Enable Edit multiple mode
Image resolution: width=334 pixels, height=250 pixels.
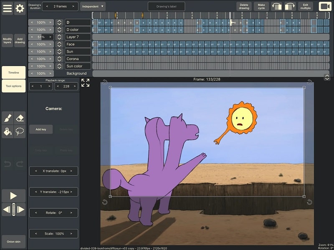coord(306,5)
